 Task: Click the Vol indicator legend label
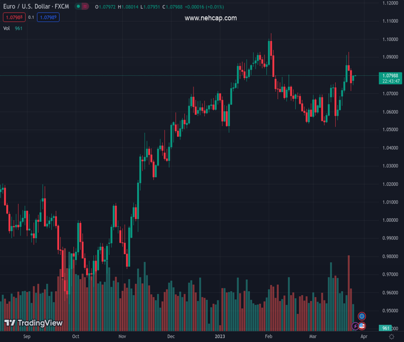coord(7,28)
